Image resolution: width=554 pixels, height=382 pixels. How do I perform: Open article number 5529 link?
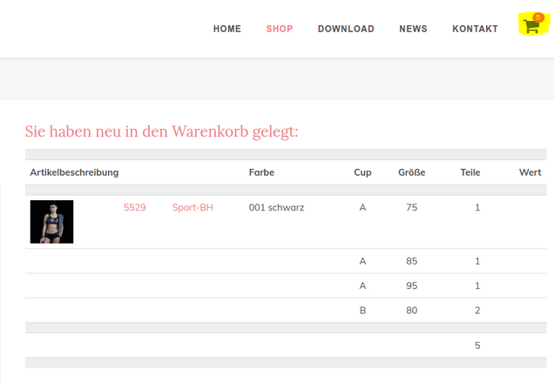tap(135, 208)
